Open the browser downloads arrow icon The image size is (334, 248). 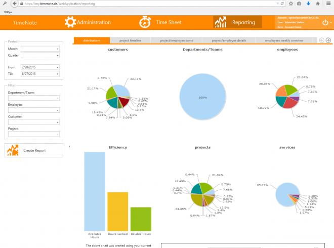click(x=308, y=4)
